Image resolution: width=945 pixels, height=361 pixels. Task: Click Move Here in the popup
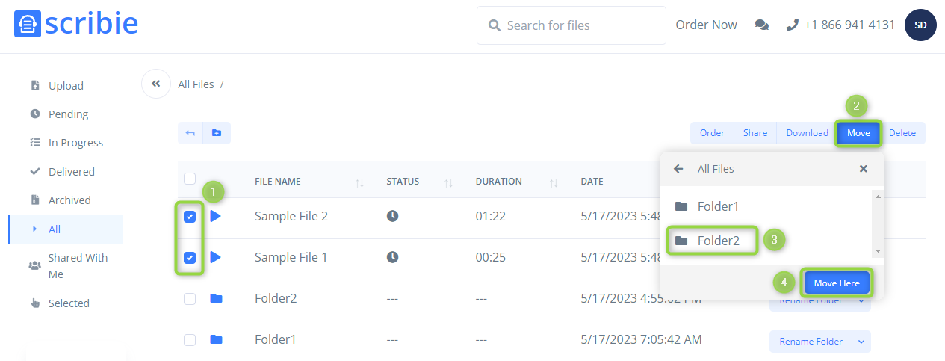(837, 283)
